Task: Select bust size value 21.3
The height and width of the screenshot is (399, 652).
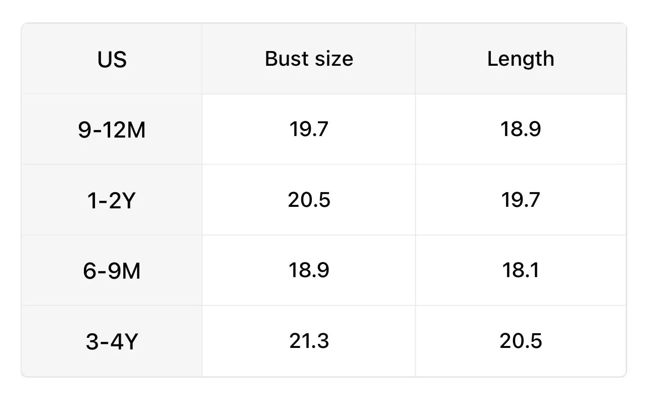Action: (309, 341)
